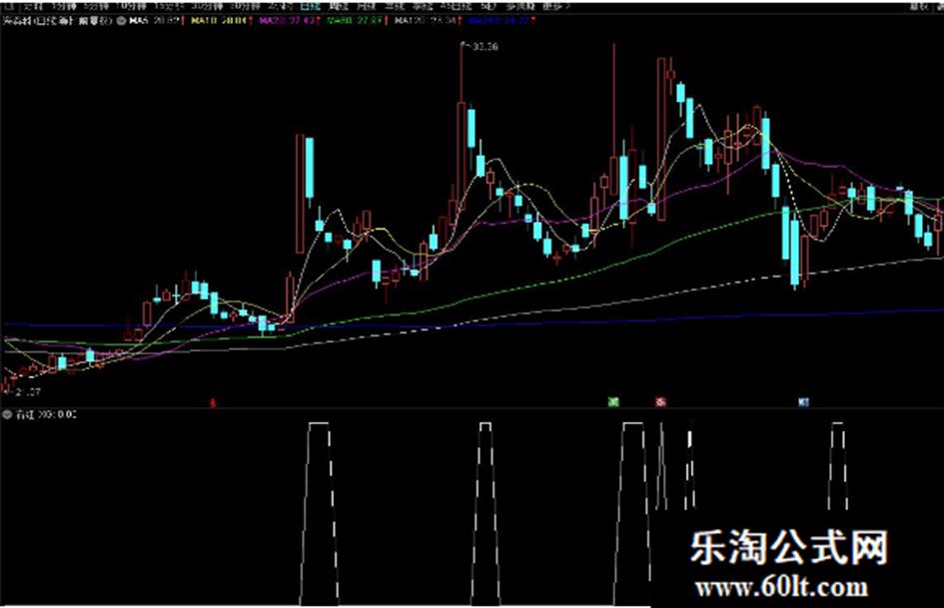Switch to the 月线 monthly tab
Image resolution: width=944 pixels, height=608 pixels.
pos(366,7)
